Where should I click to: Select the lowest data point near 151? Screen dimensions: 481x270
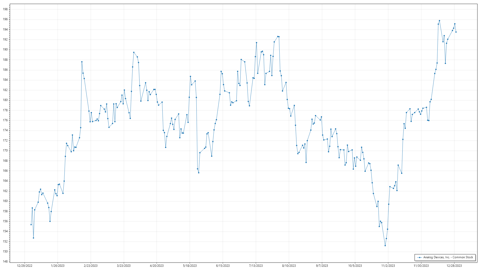point(385,245)
